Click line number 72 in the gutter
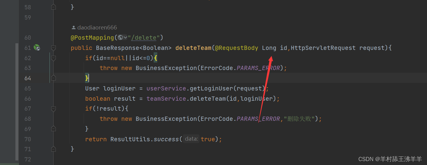 pos(27,159)
